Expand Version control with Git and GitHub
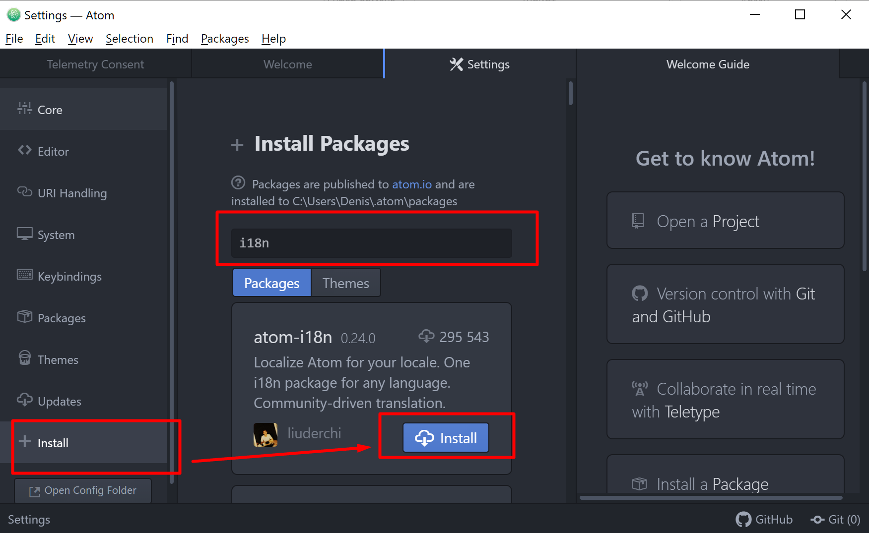Image resolution: width=869 pixels, height=533 pixels. click(x=725, y=304)
